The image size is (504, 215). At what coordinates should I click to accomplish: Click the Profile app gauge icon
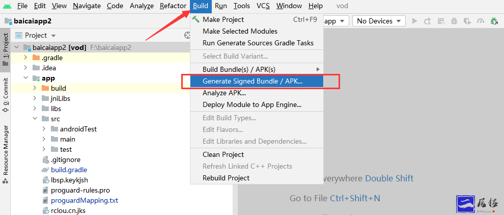480,21
